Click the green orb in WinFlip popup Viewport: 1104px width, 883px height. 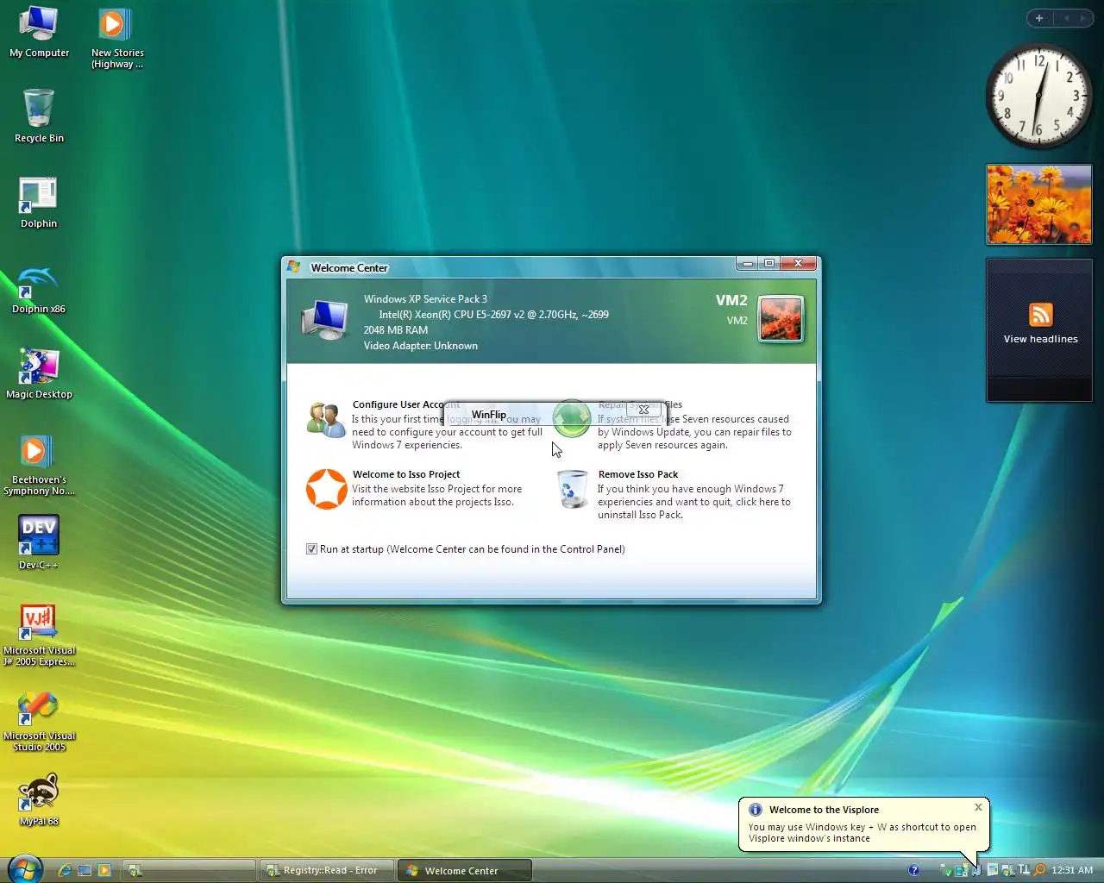[571, 418]
